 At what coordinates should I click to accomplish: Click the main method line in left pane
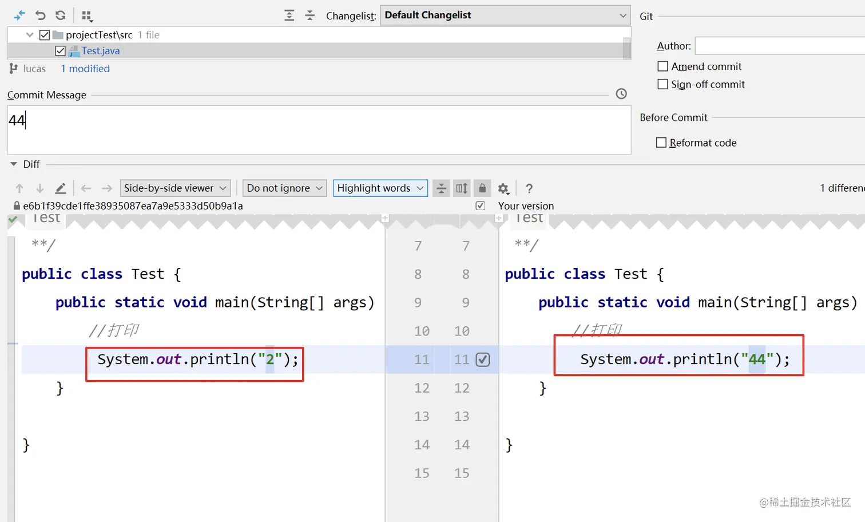tap(215, 303)
